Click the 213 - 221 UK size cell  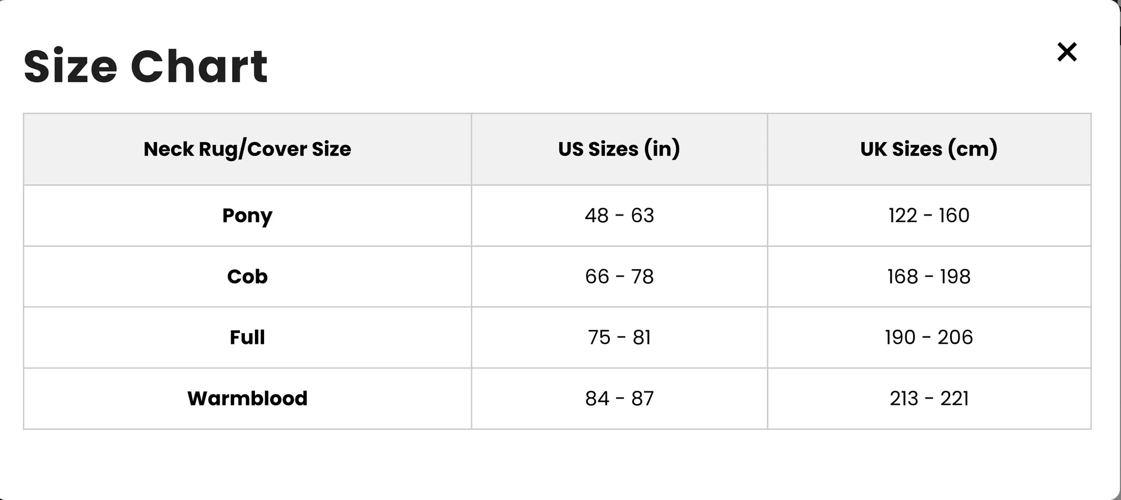[x=929, y=399]
